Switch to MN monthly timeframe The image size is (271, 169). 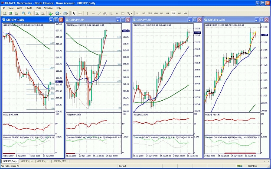pos(185,13)
